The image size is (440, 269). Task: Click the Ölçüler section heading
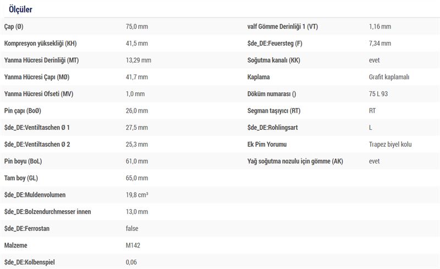[x=20, y=9]
